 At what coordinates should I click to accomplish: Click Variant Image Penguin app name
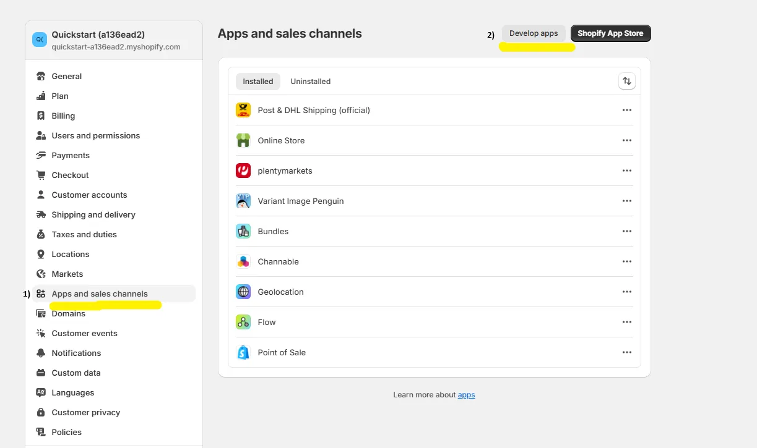pos(301,201)
